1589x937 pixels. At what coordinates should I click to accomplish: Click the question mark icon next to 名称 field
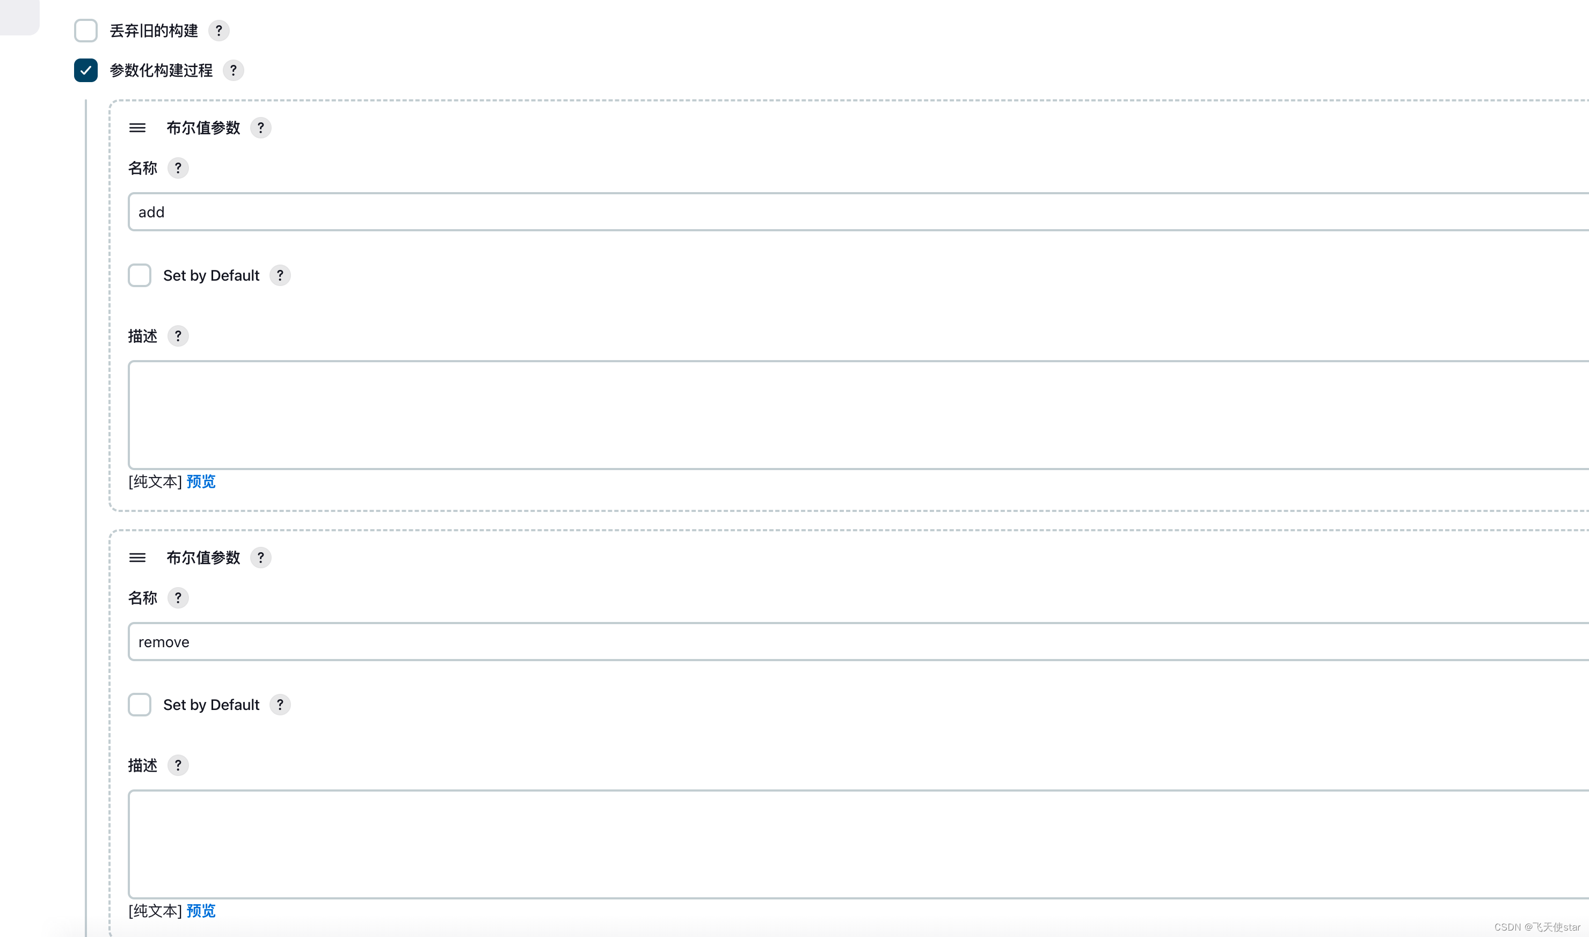(179, 167)
